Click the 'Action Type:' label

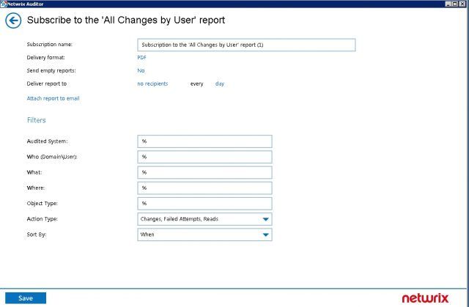[x=43, y=219]
